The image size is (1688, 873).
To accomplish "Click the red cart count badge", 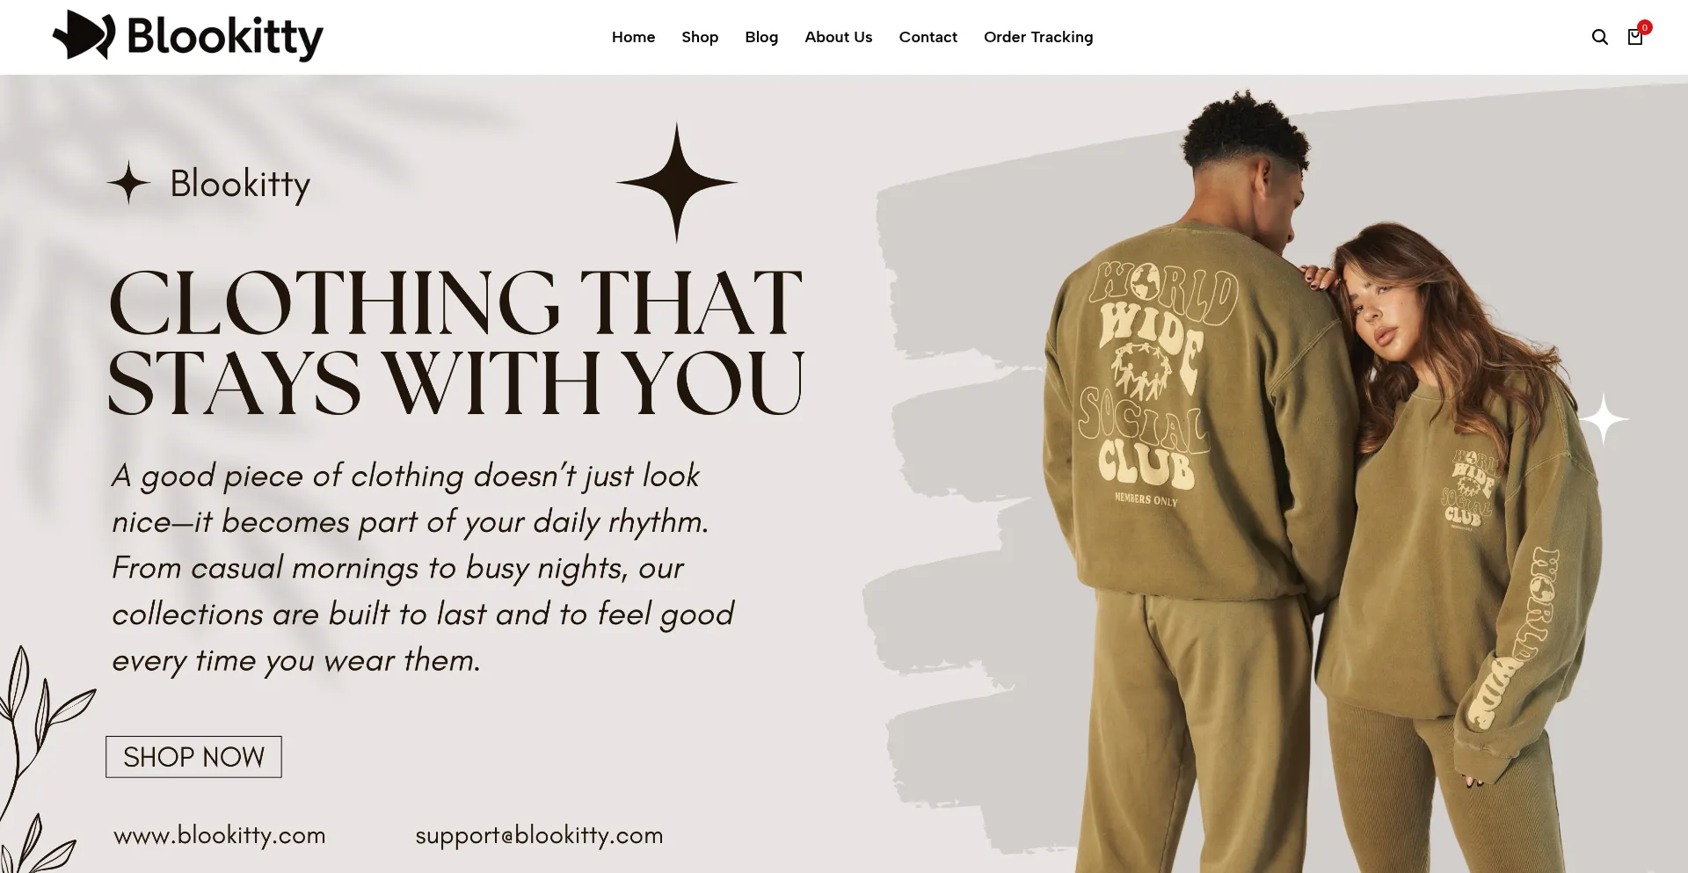I will pos(1645,27).
